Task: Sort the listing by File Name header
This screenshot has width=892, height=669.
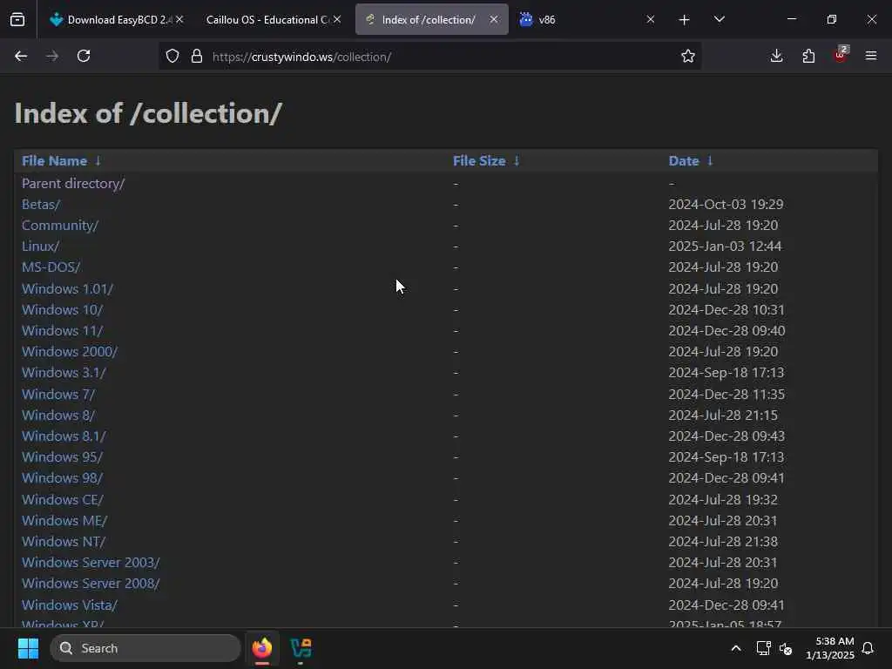Action: (x=55, y=161)
